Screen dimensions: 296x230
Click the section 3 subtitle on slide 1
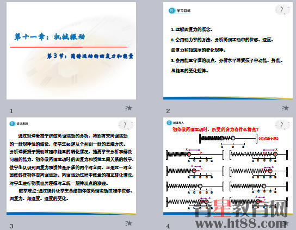tap(90, 56)
